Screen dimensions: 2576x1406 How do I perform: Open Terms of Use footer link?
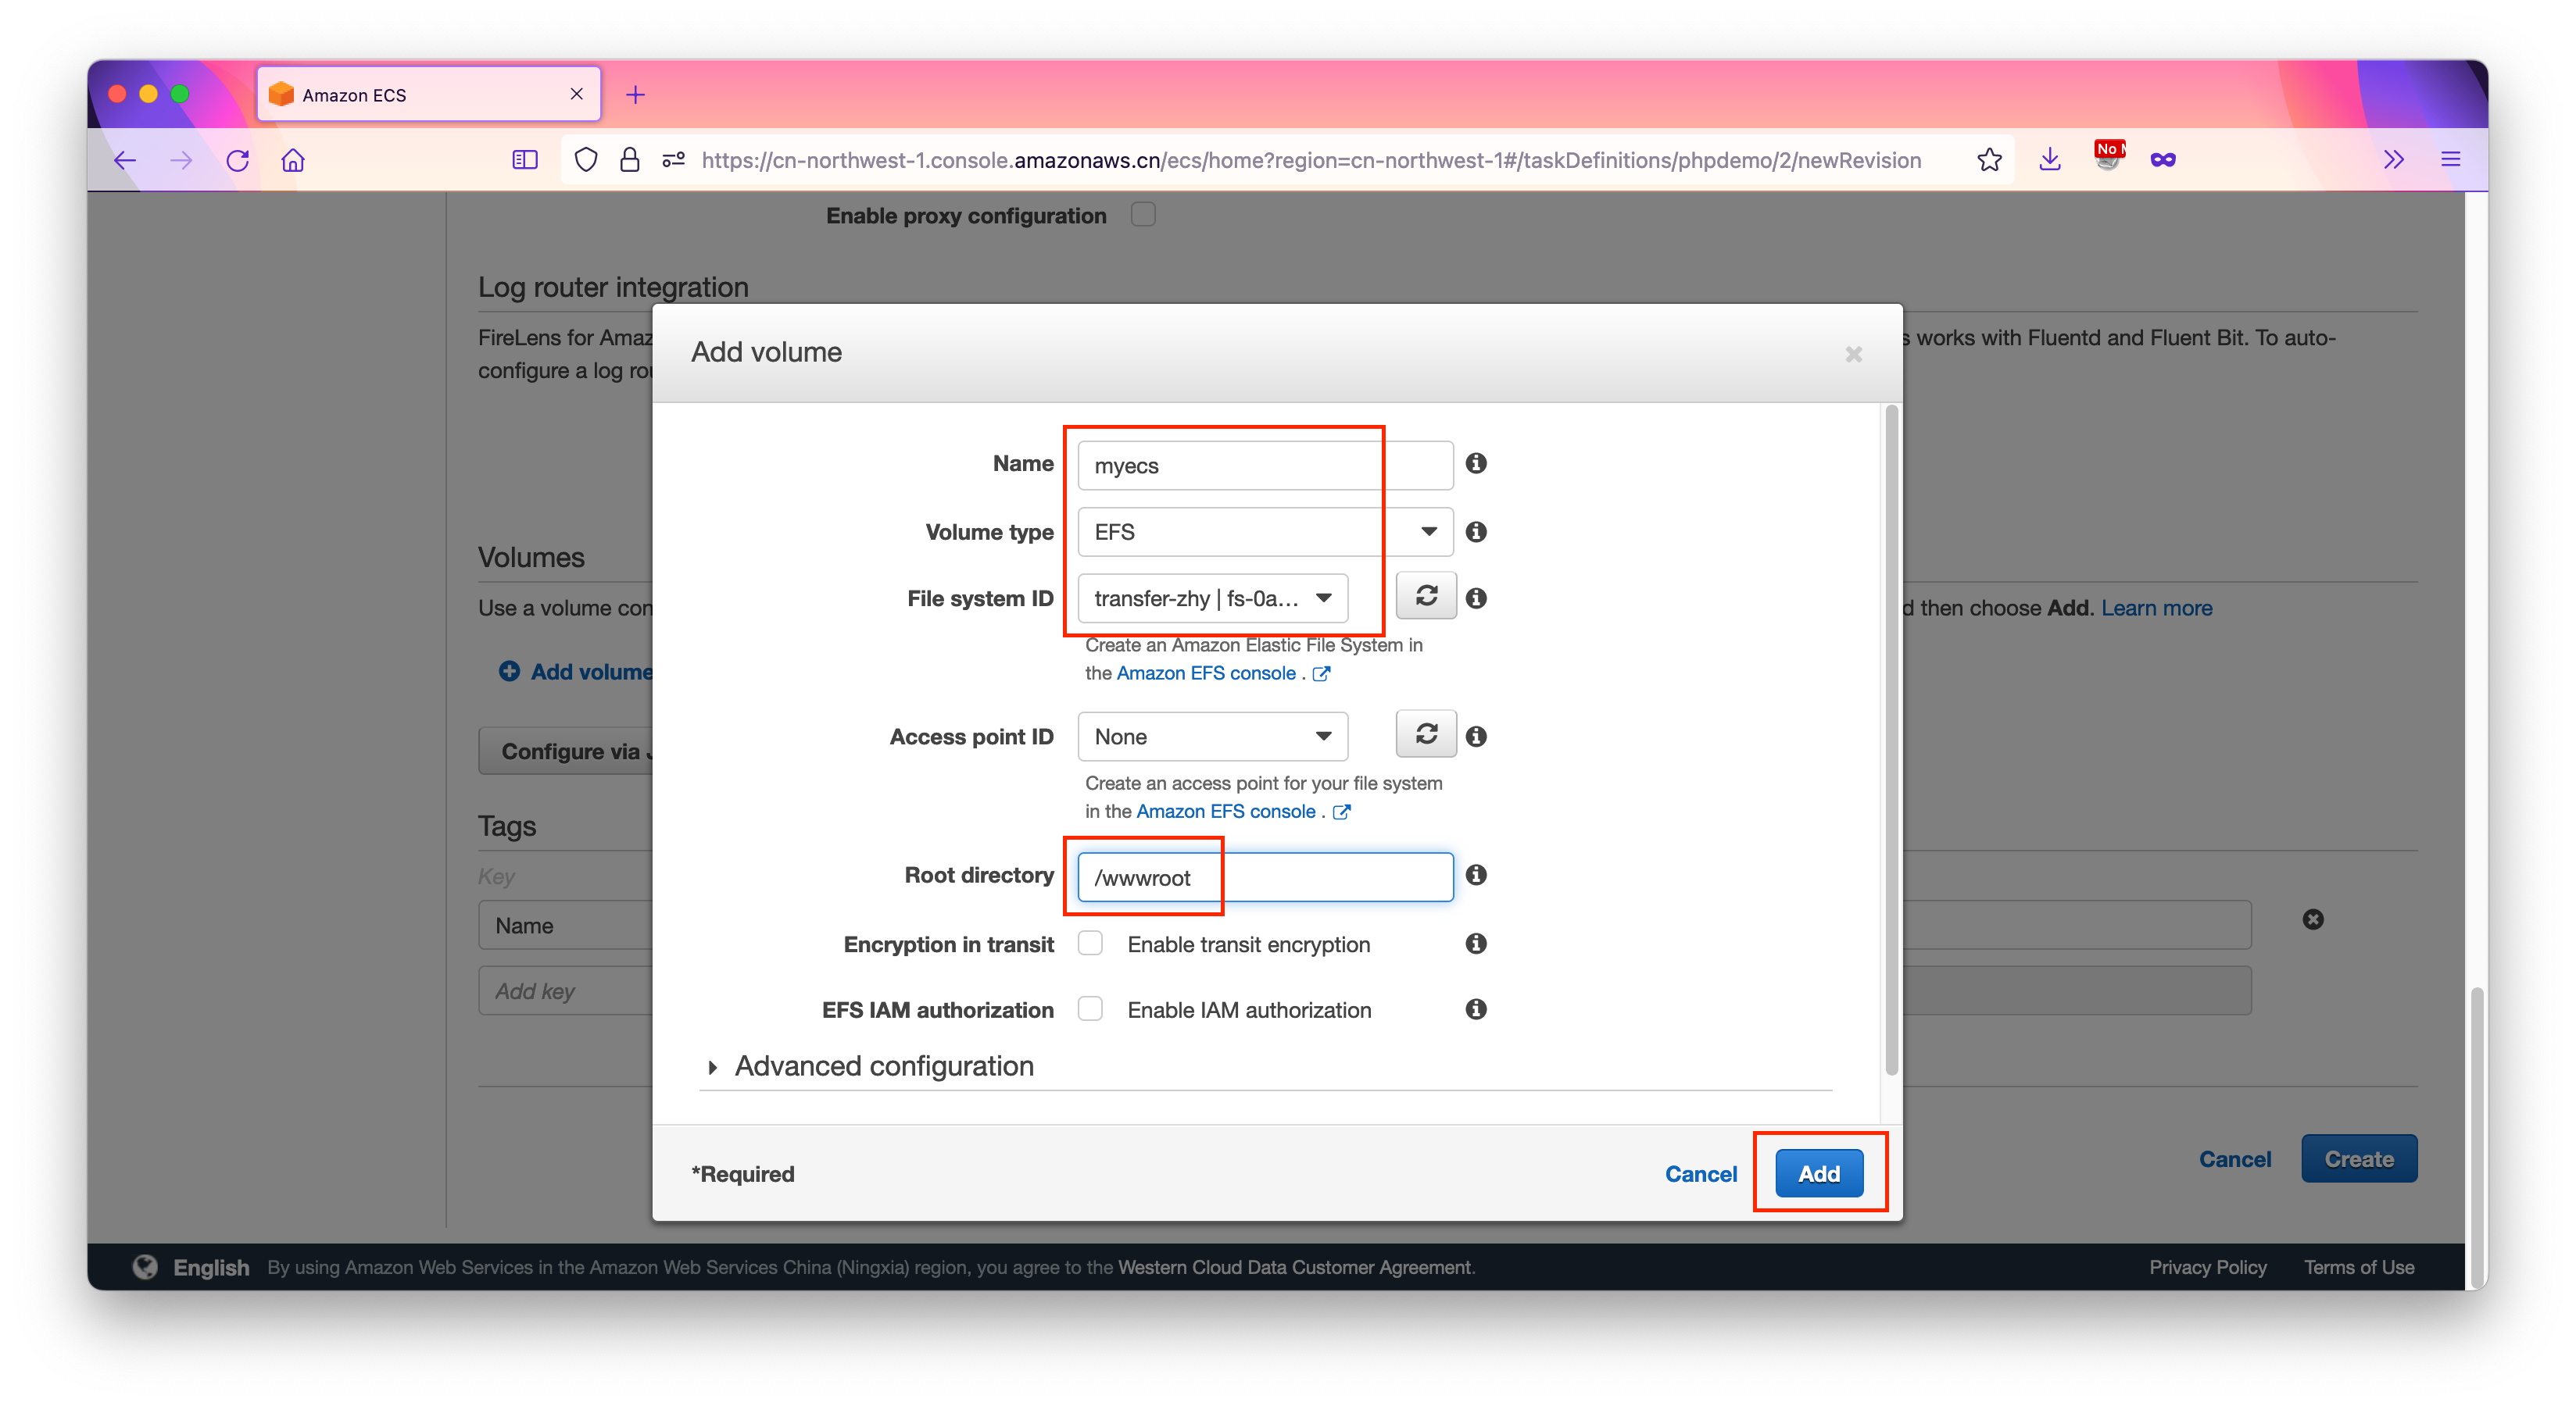point(2359,1268)
